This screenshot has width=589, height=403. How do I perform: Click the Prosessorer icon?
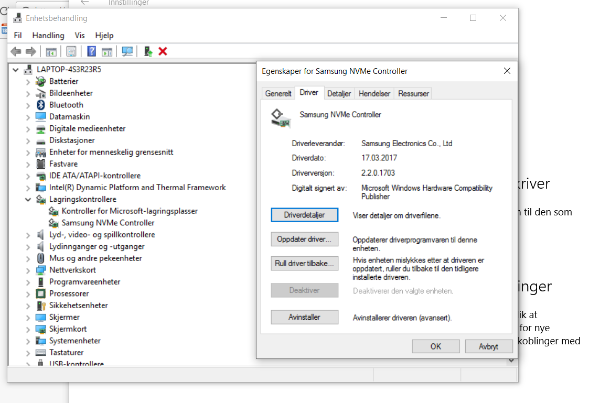pos(40,293)
